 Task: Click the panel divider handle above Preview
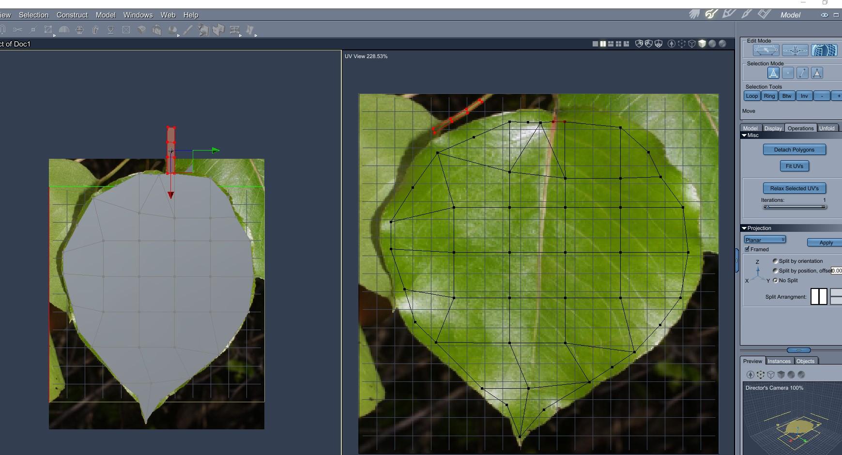click(799, 350)
